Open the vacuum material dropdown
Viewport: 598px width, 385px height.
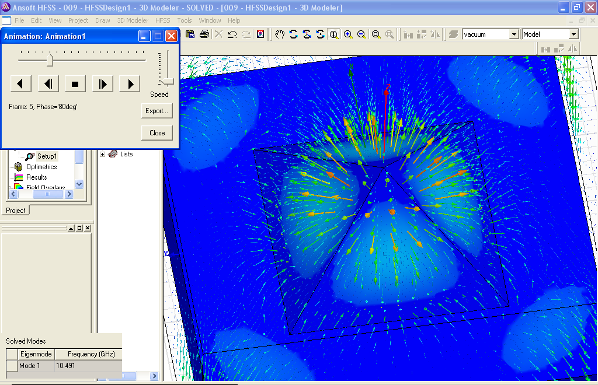click(514, 34)
